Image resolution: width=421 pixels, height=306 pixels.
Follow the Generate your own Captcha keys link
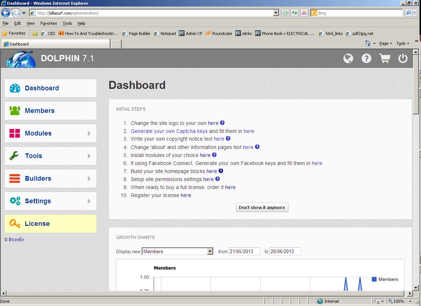click(x=169, y=131)
